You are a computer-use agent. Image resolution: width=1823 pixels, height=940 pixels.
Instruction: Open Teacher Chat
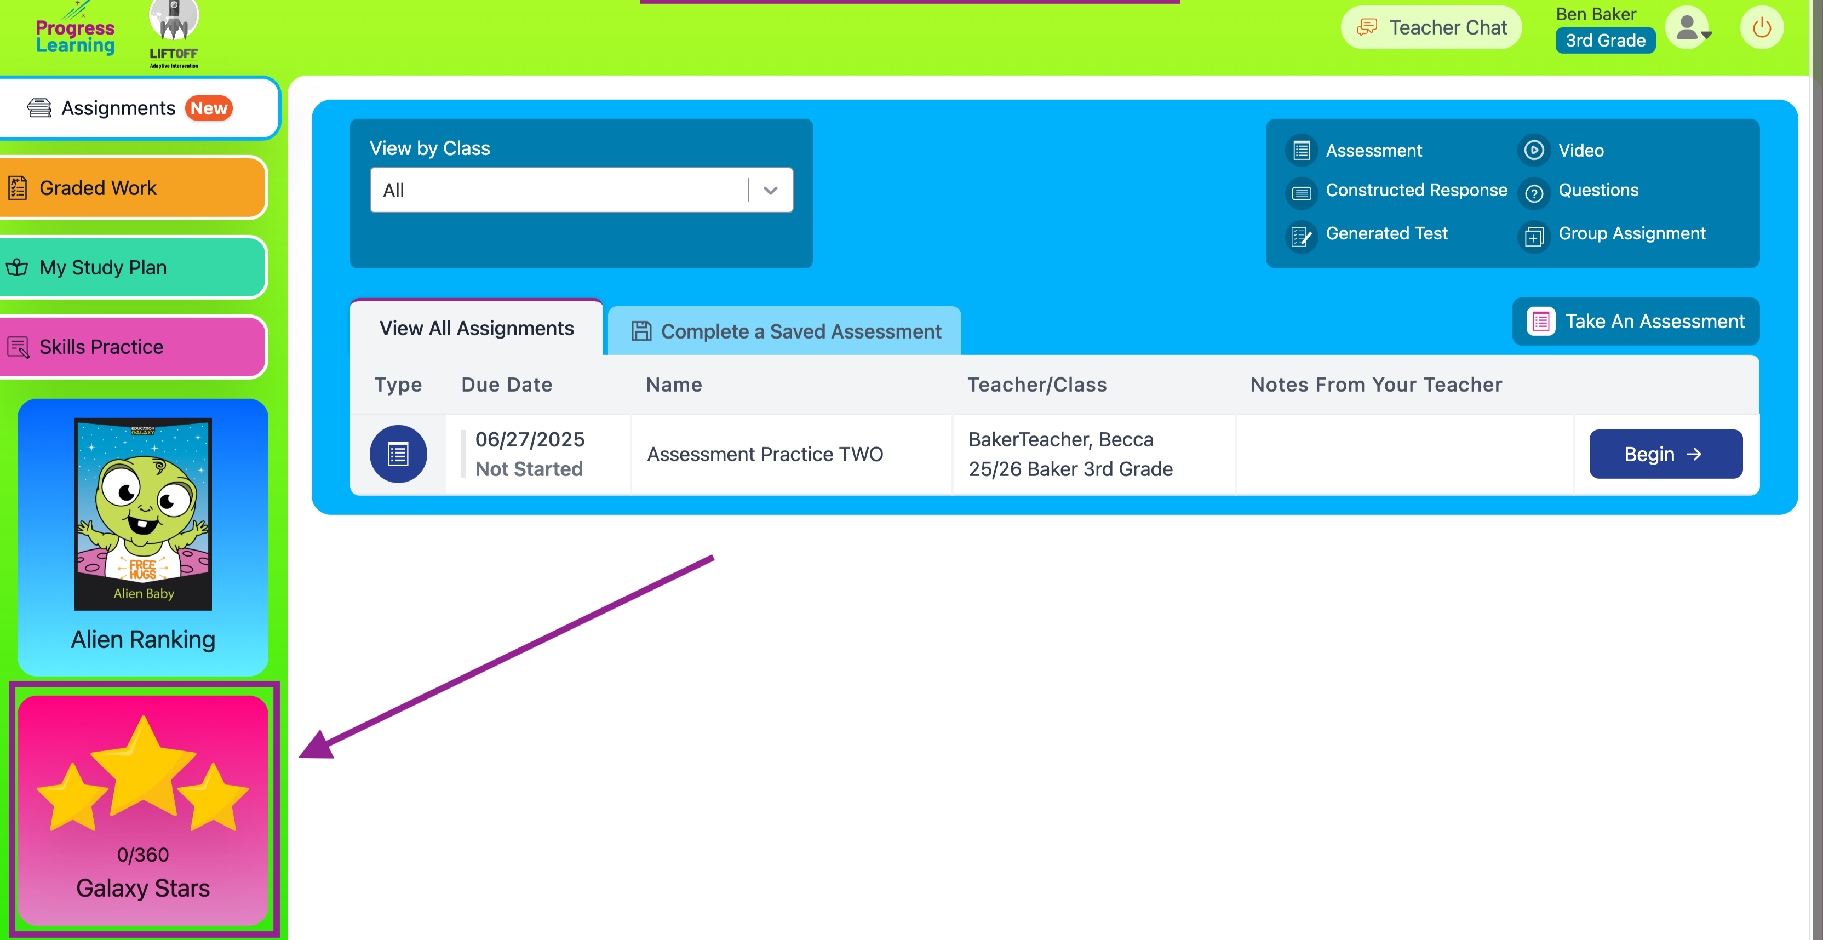[1431, 27]
